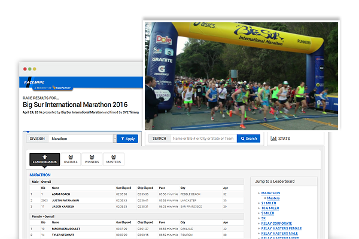Click the Female - Overall table header

click(136, 216)
